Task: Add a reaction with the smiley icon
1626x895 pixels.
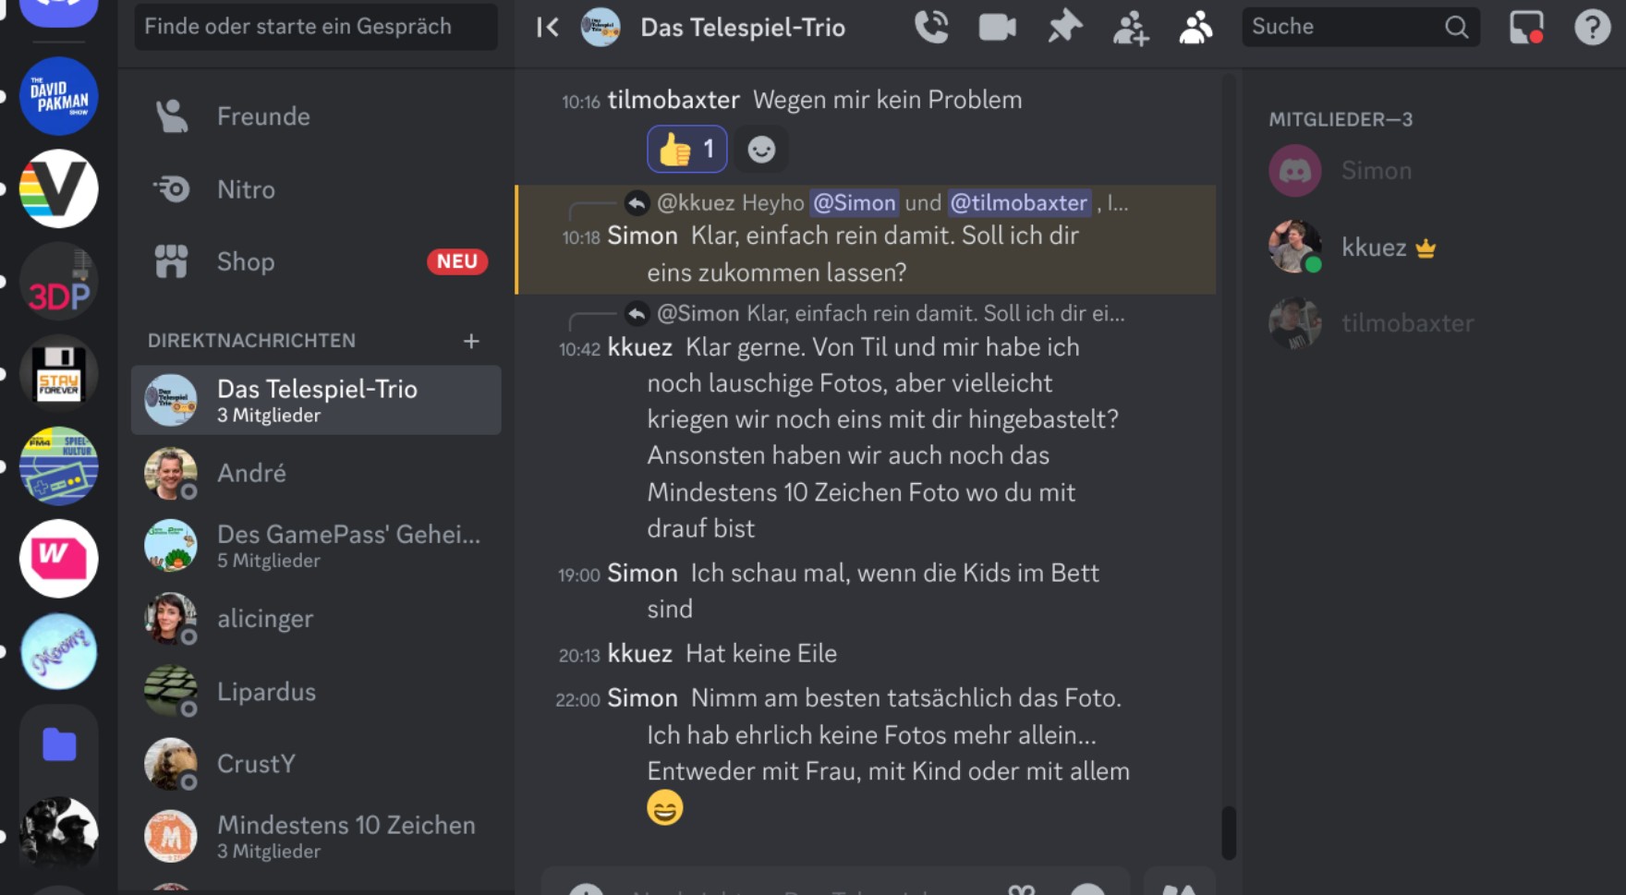Action: (761, 149)
